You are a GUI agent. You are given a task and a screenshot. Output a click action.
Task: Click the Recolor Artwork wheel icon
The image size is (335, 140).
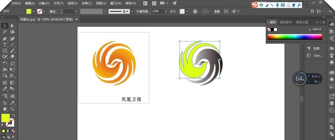pyautogui.click(x=195, y=11)
